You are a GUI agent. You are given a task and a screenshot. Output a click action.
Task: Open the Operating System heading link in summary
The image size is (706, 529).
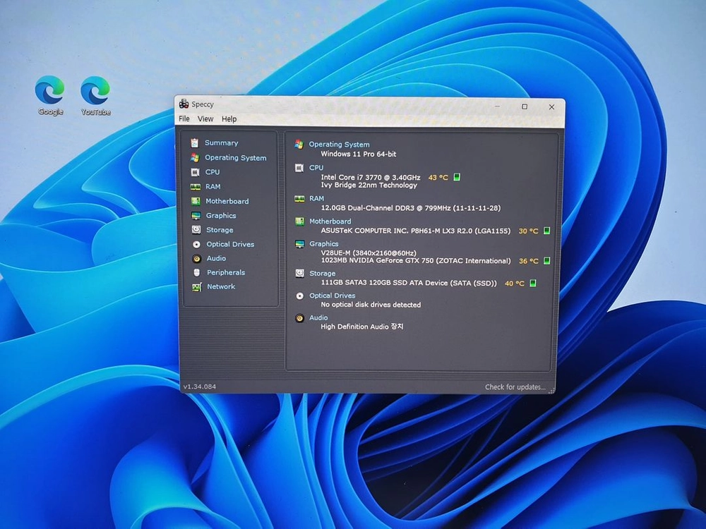pyautogui.click(x=339, y=145)
